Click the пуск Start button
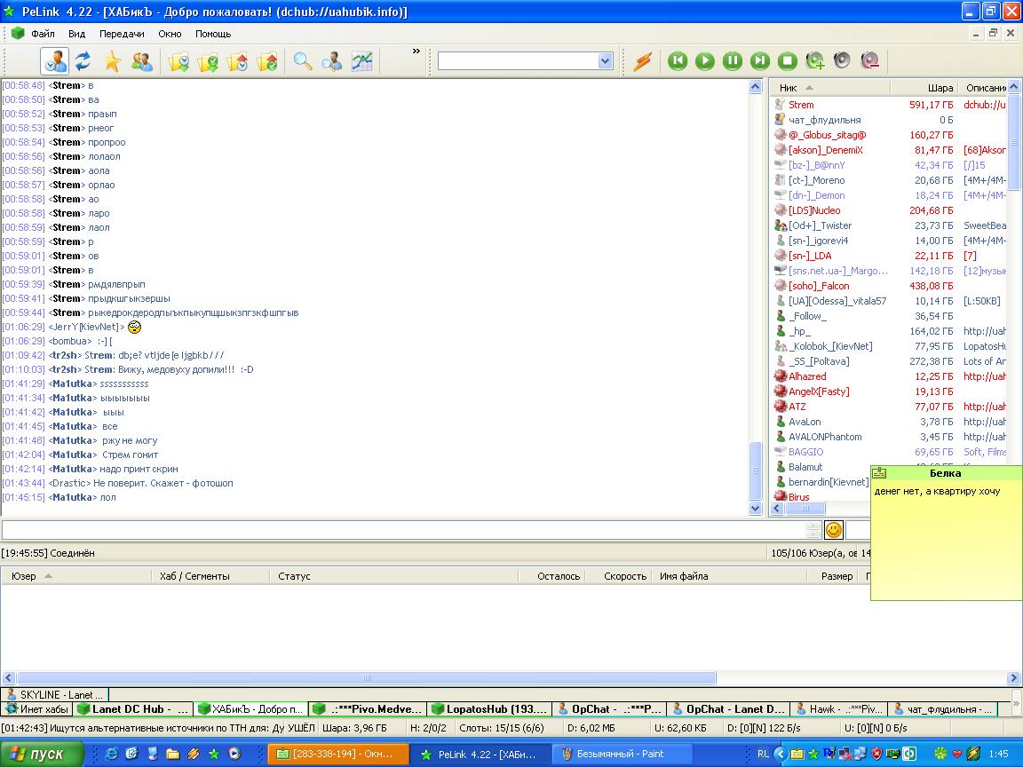 43,754
